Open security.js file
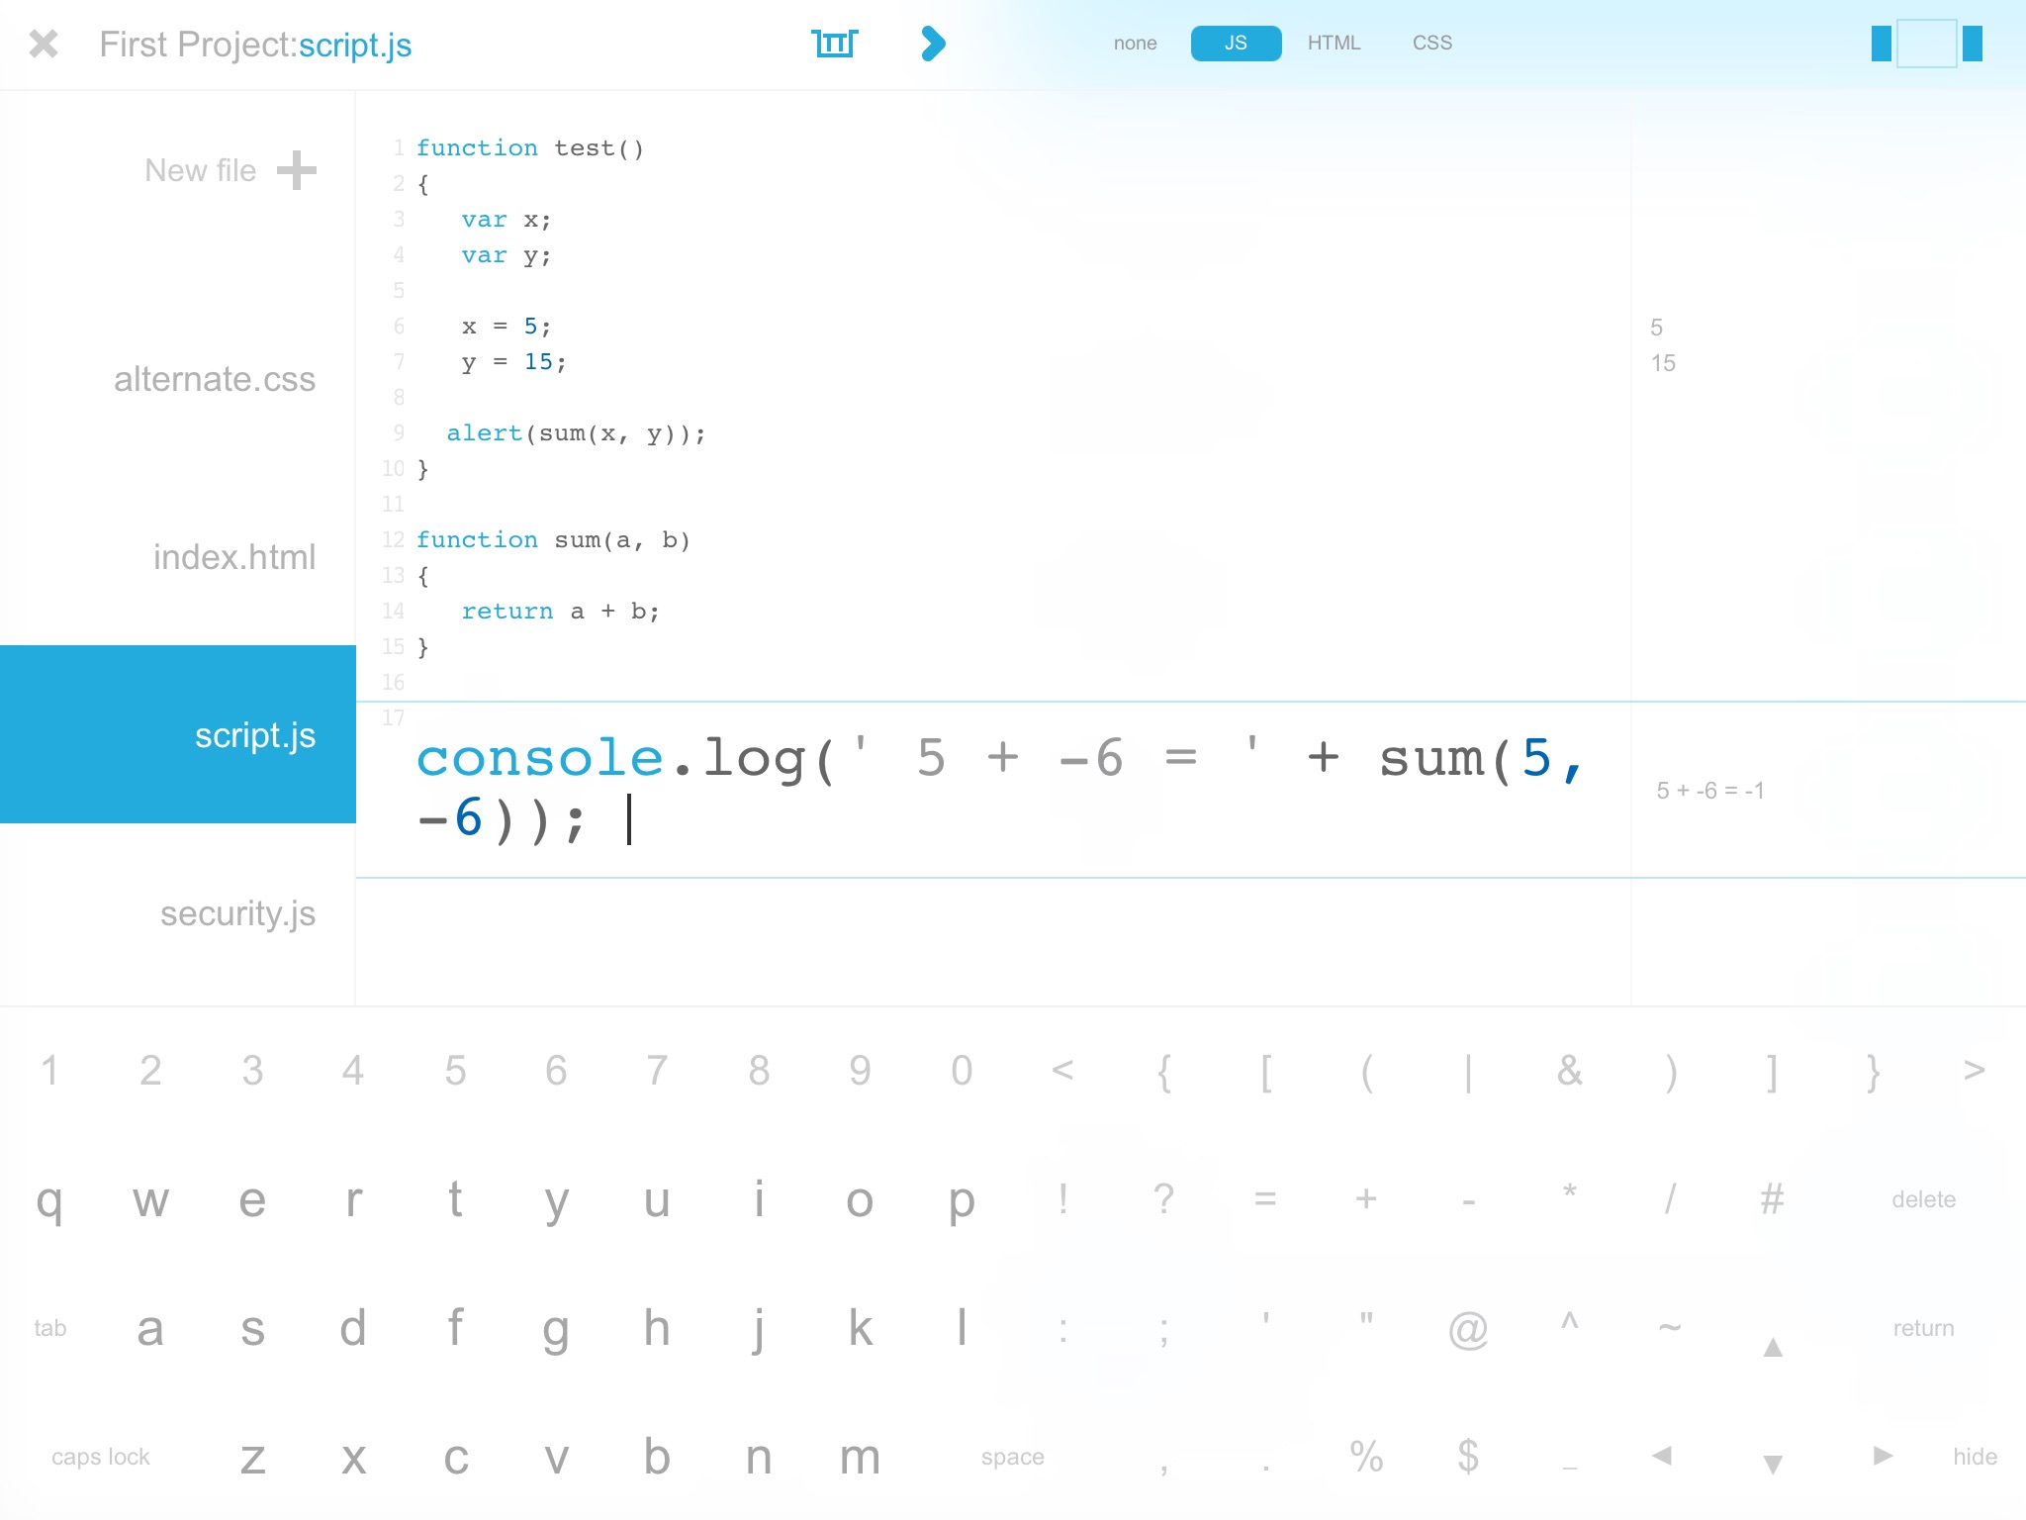 pyautogui.click(x=237, y=913)
